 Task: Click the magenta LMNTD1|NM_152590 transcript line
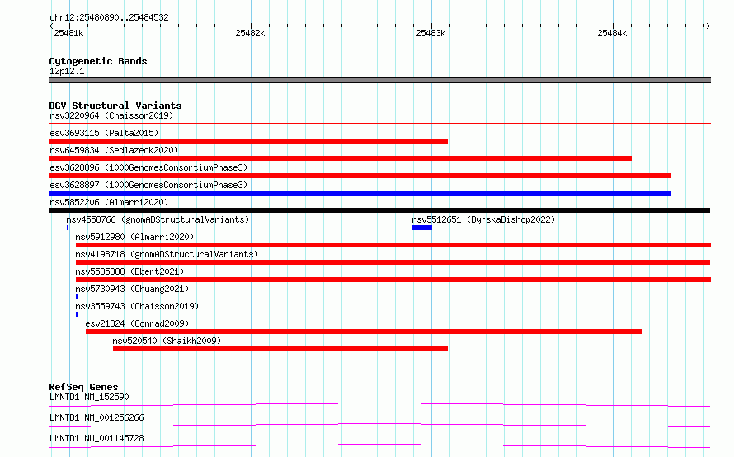click(379, 404)
